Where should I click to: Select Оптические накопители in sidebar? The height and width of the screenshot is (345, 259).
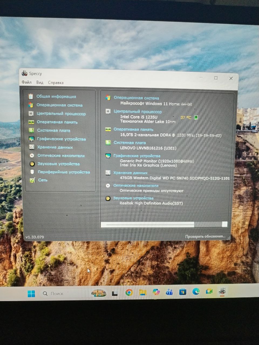point(61,156)
